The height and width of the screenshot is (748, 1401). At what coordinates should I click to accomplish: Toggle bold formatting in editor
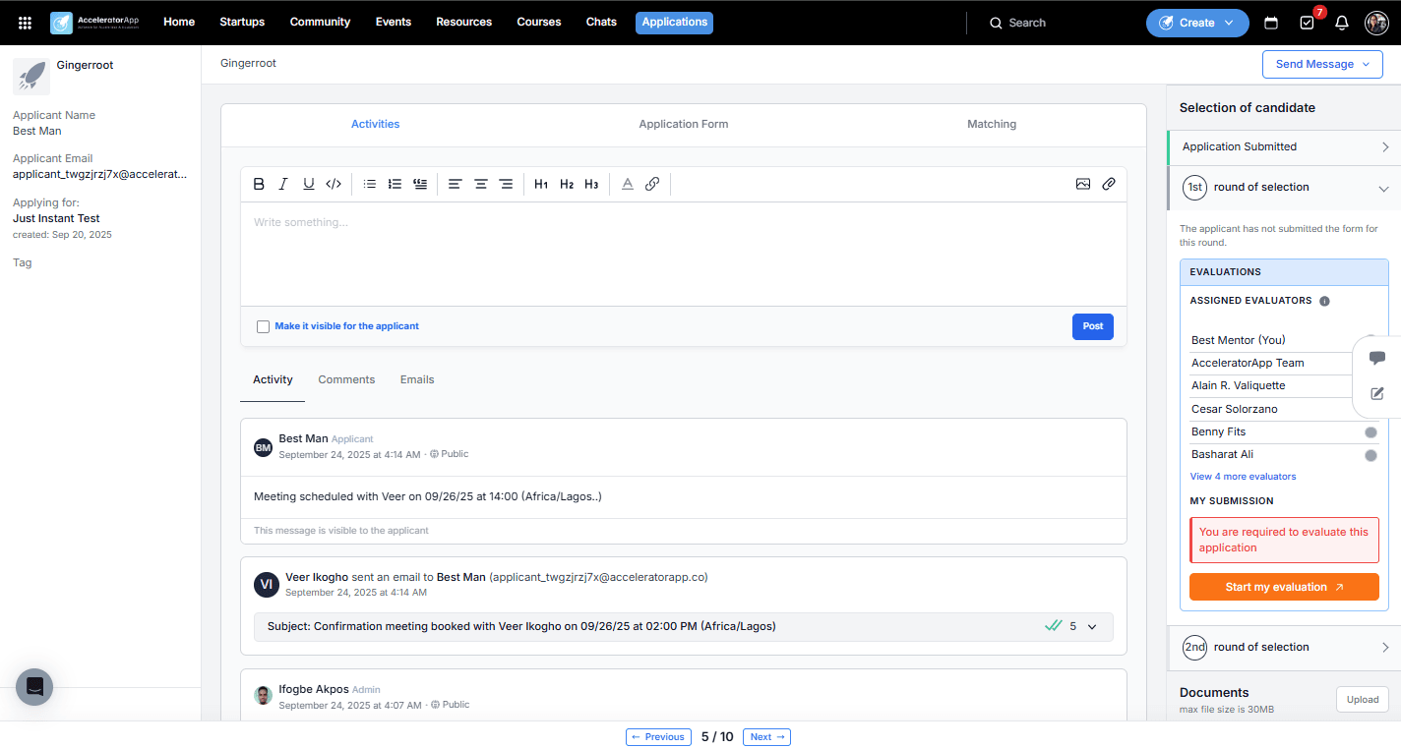[259, 184]
